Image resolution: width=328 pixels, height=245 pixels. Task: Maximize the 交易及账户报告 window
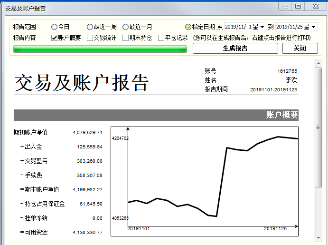(298, 6)
